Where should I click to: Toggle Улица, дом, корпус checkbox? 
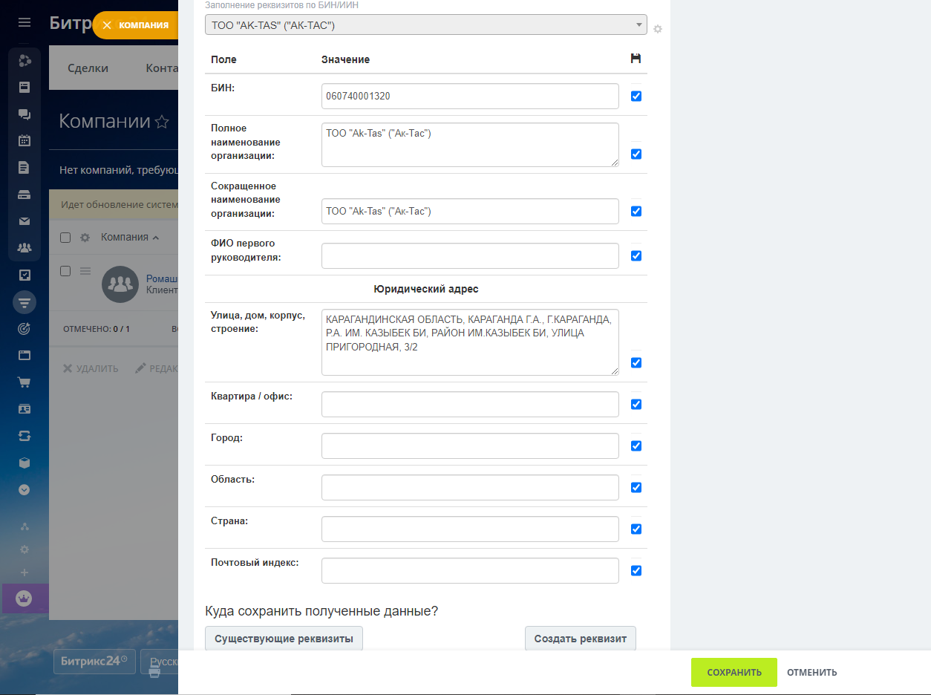click(x=636, y=363)
